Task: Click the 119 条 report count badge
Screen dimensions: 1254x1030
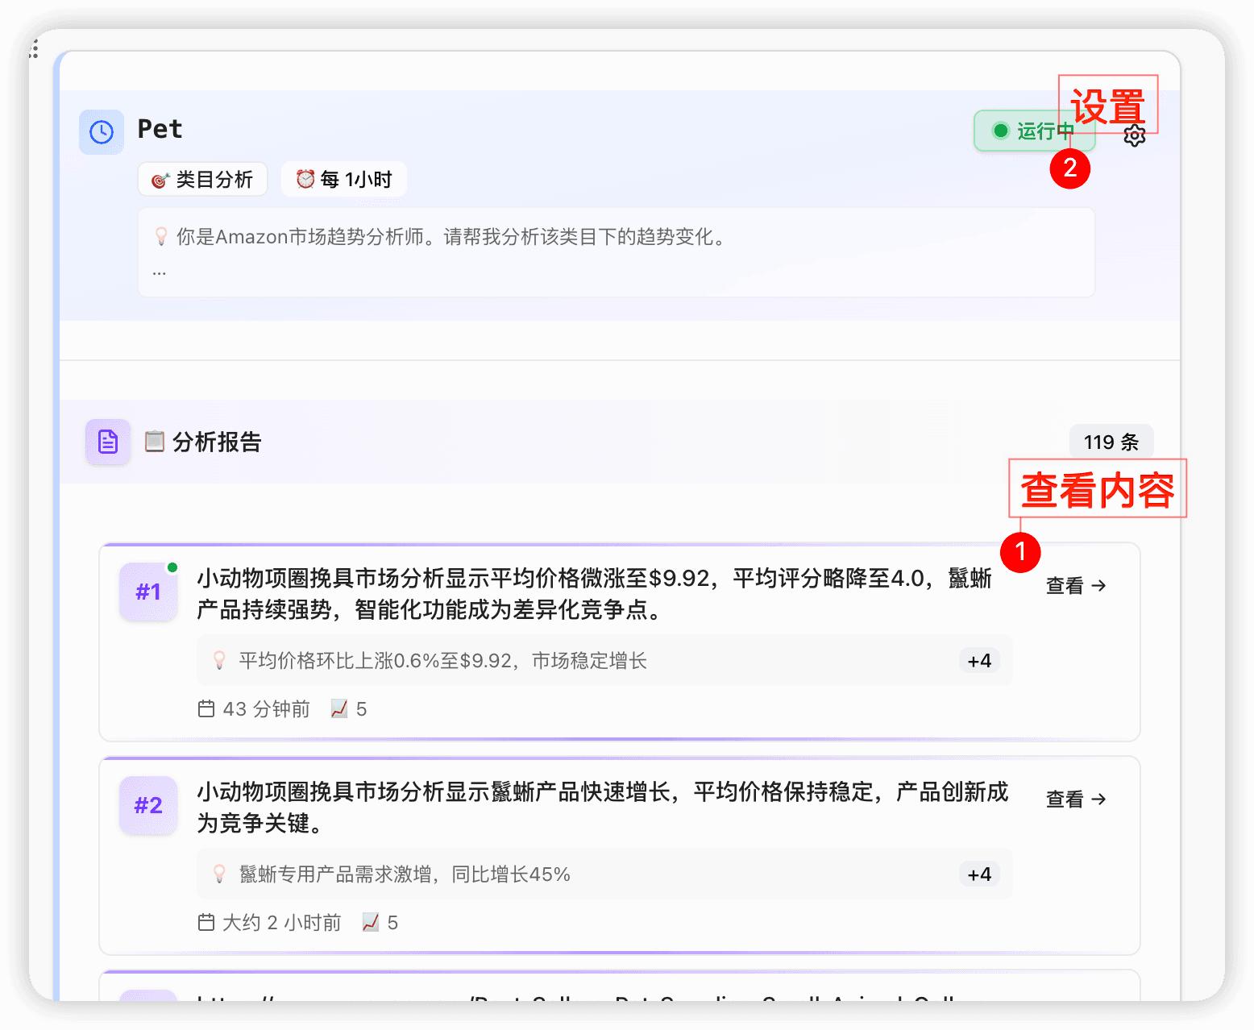Action: point(1111,441)
